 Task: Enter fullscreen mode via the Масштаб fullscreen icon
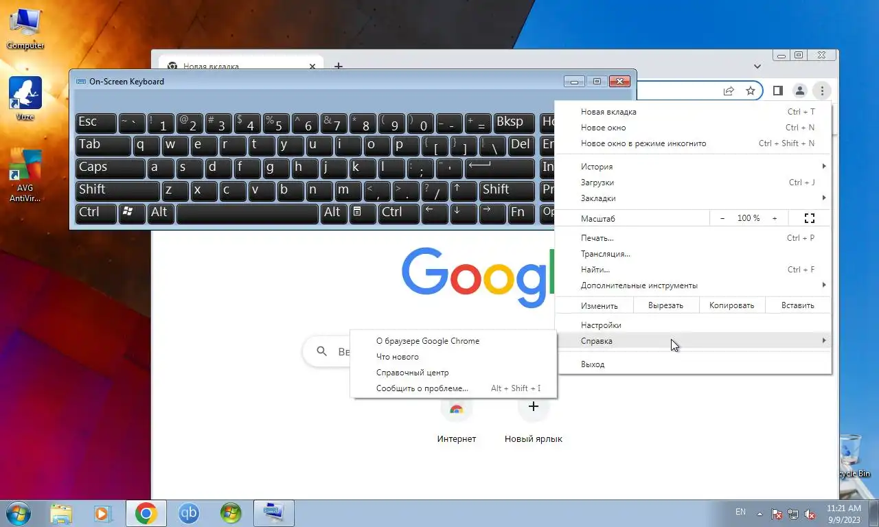(x=809, y=218)
